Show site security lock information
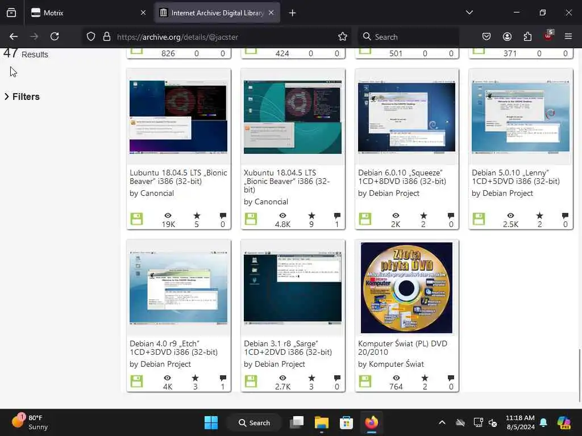Screen dimensions: 582x436 pyautogui.click(x=107, y=36)
